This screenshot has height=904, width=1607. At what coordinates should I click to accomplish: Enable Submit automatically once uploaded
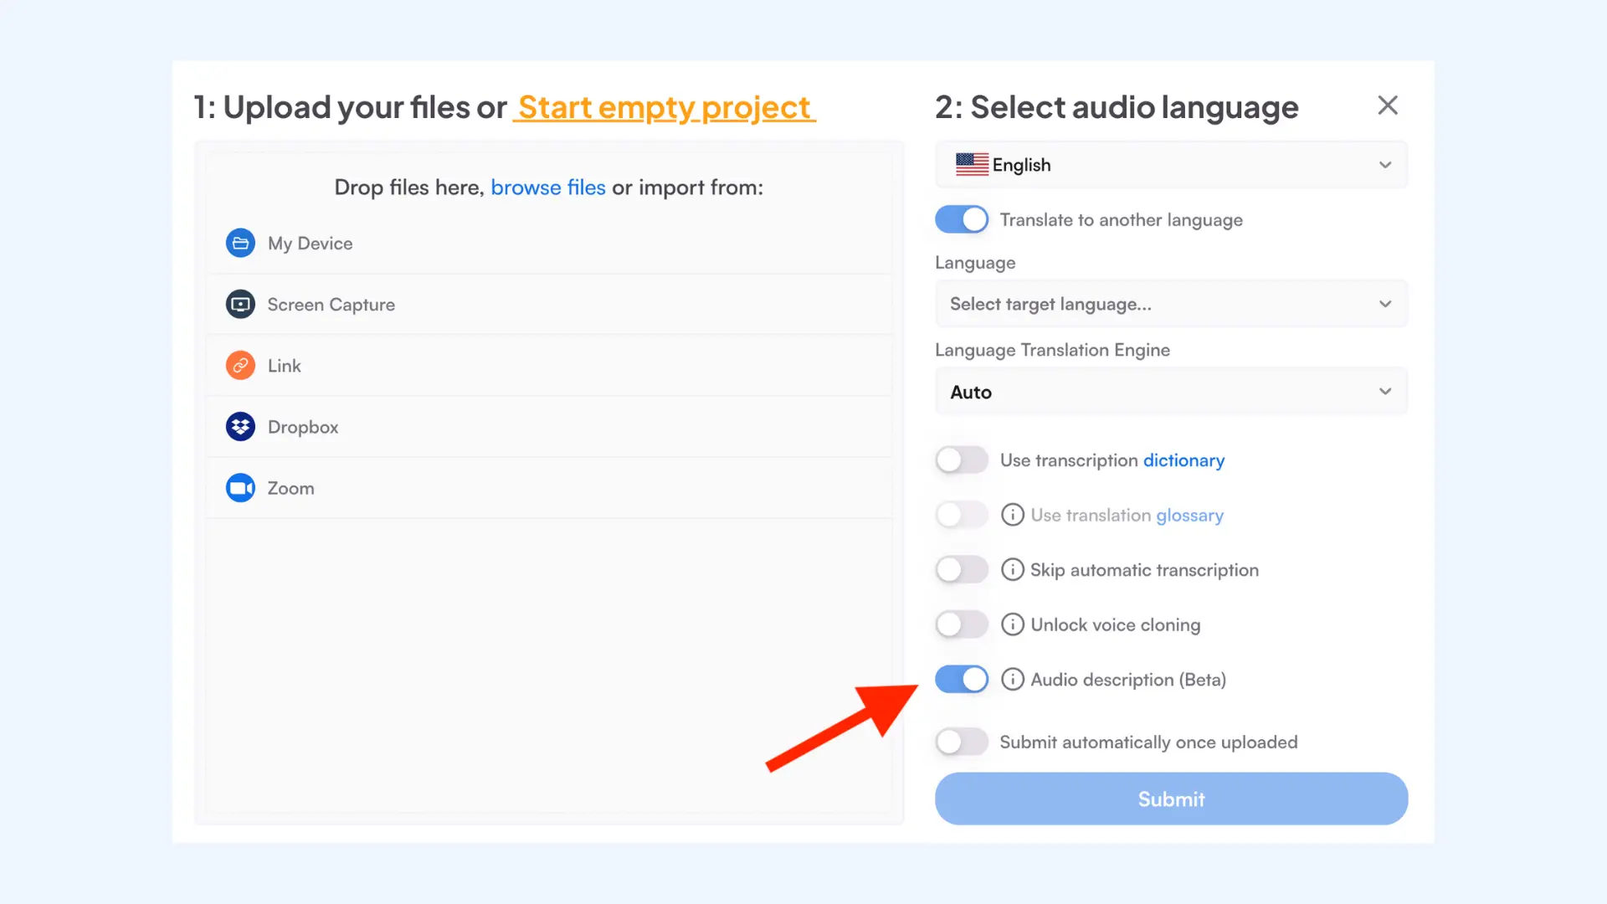(x=961, y=742)
